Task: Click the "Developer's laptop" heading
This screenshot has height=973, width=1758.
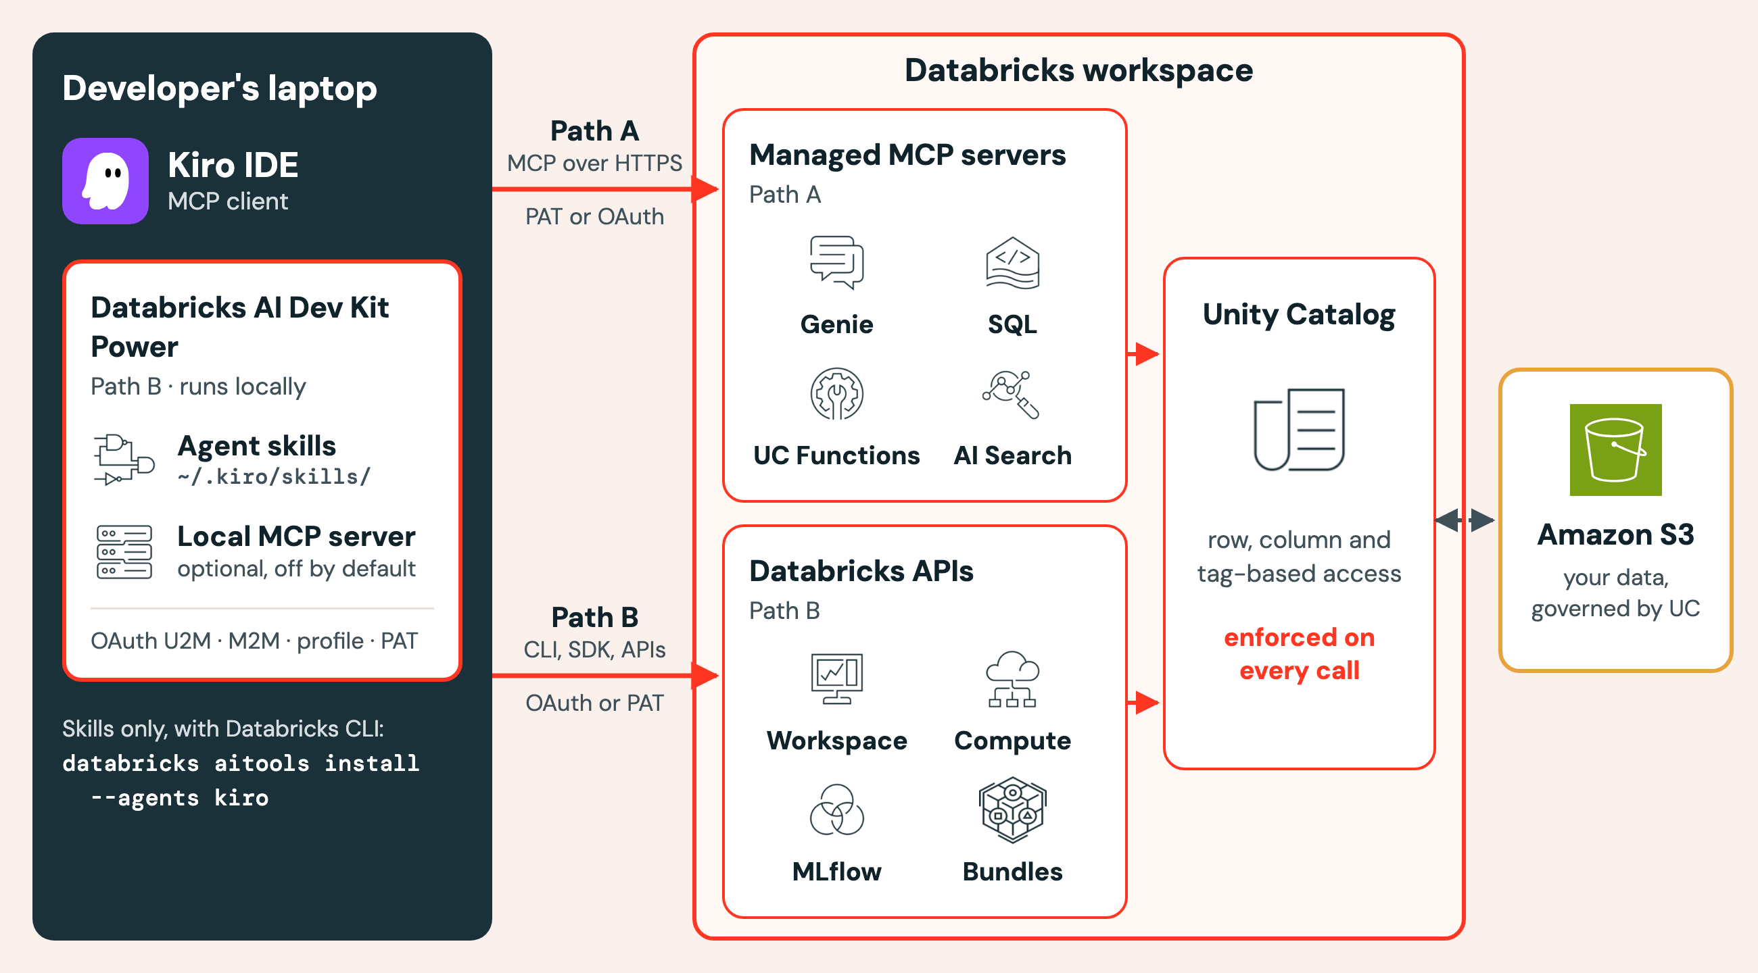Action: [220, 89]
